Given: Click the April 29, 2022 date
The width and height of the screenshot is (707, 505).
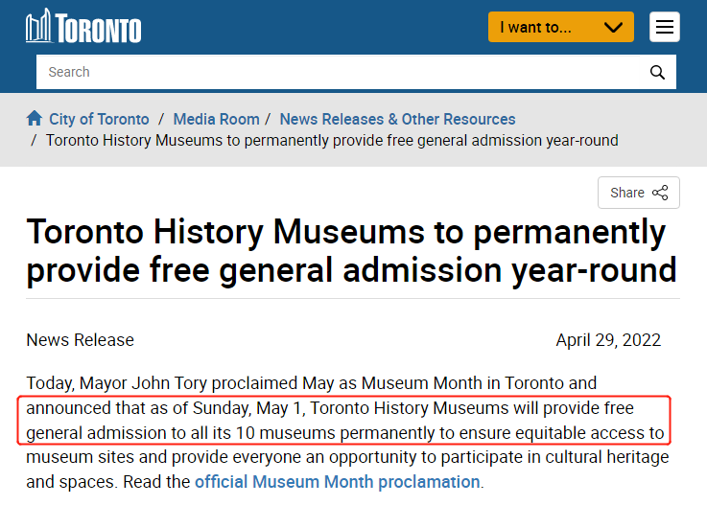Looking at the screenshot, I should coord(608,340).
